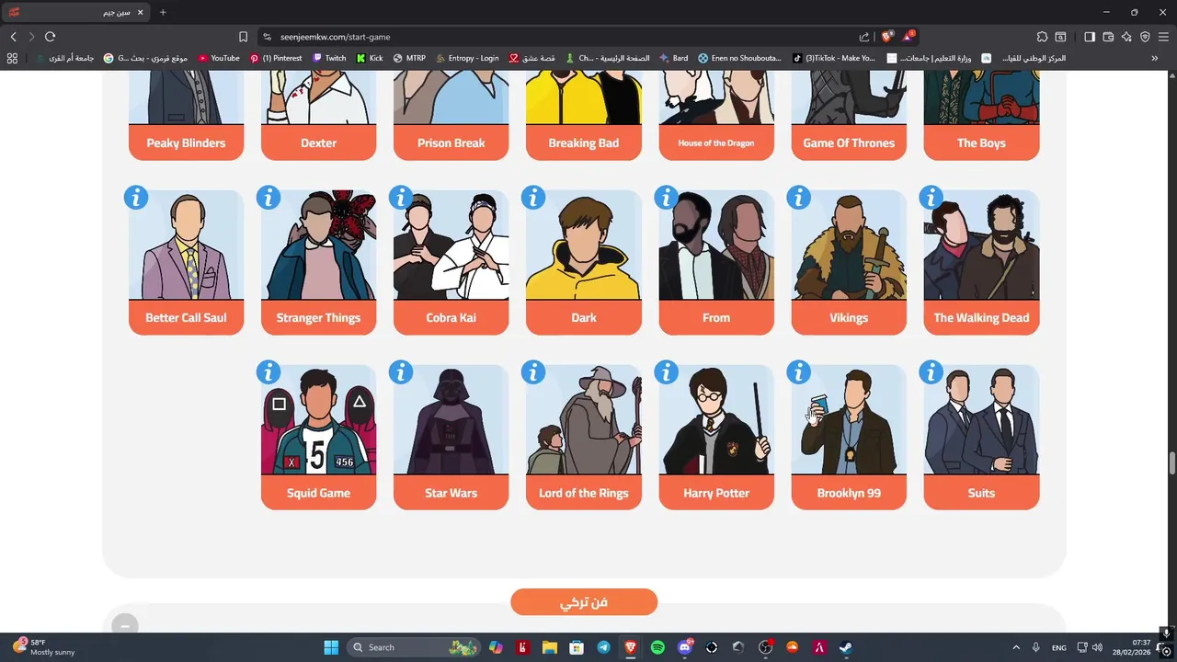The image size is (1177, 662).
Task: Click the page vertical scrollbar thumb
Action: pyautogui.click(x=1171, y=463)
